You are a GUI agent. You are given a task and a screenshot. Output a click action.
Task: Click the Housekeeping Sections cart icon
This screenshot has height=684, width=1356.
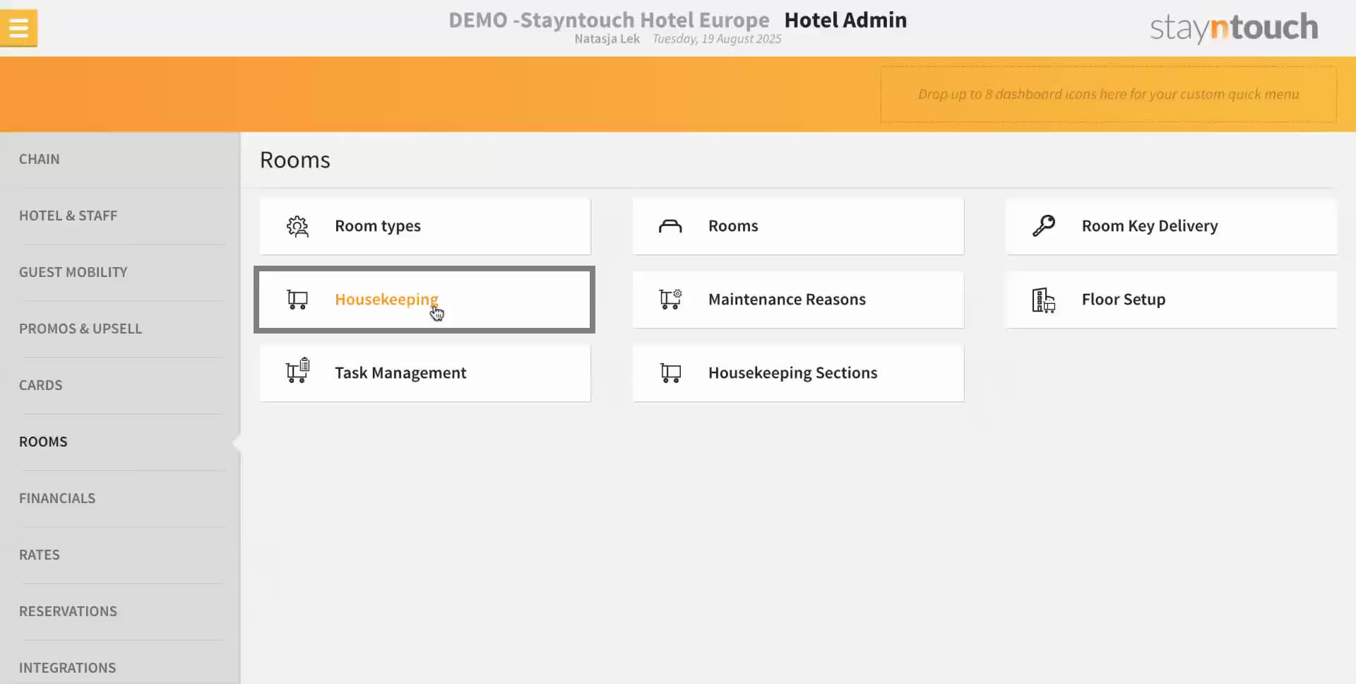pyautogui.click(x=670, y=373)
